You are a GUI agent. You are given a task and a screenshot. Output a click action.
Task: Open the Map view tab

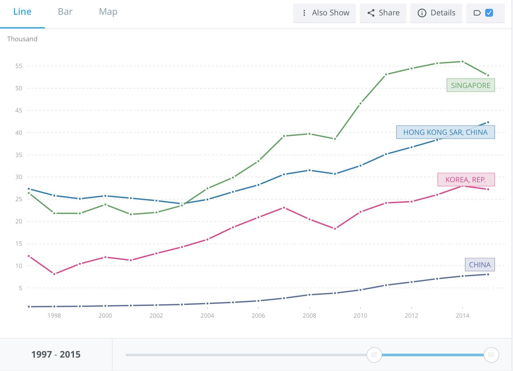tap(108, 12)
